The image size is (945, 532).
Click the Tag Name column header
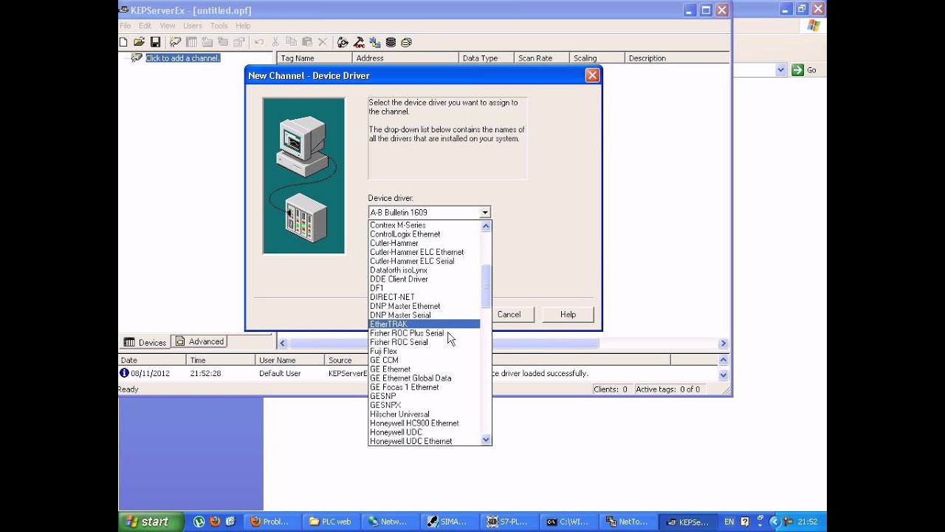(314, 58)
